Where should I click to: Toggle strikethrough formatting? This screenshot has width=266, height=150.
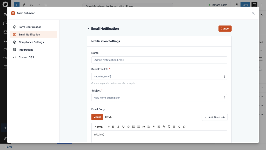[128, 127]
